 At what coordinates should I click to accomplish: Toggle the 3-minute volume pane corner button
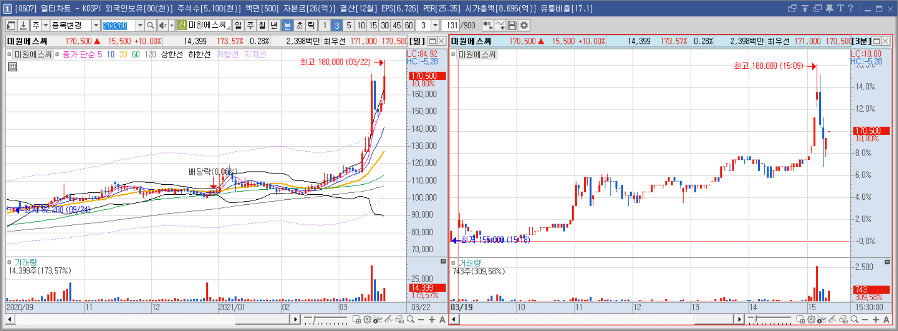pos(887,262)
